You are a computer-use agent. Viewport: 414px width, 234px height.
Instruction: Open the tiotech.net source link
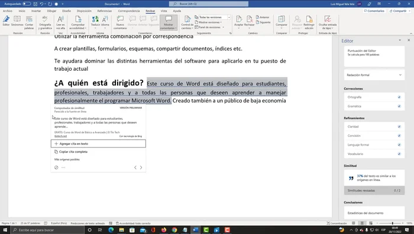60,136
